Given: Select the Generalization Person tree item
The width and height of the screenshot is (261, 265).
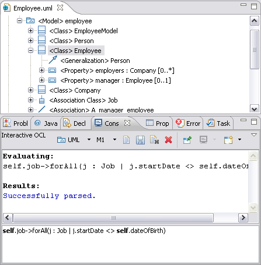Looking at the screenshot, I should (95, 61).
